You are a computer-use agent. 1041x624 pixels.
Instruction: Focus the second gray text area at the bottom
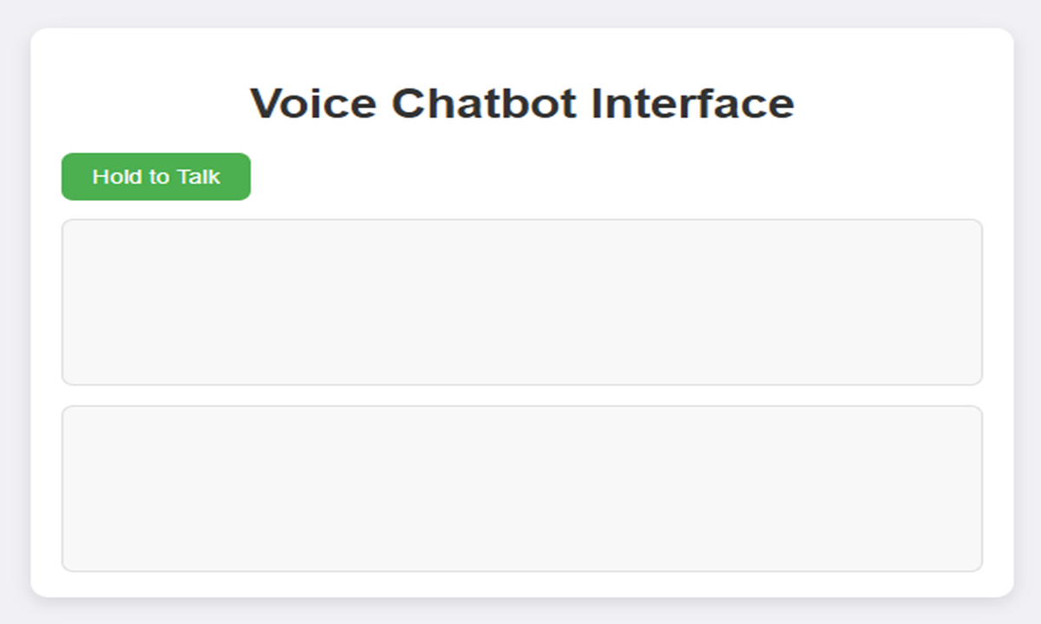point(521,489)
